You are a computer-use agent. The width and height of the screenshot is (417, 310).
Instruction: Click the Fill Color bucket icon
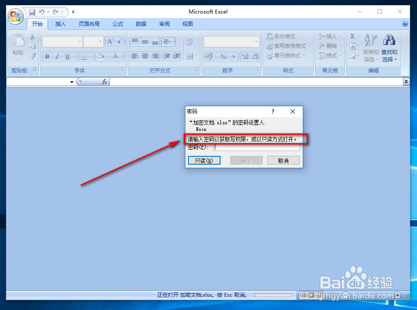(x=101, y=56)
